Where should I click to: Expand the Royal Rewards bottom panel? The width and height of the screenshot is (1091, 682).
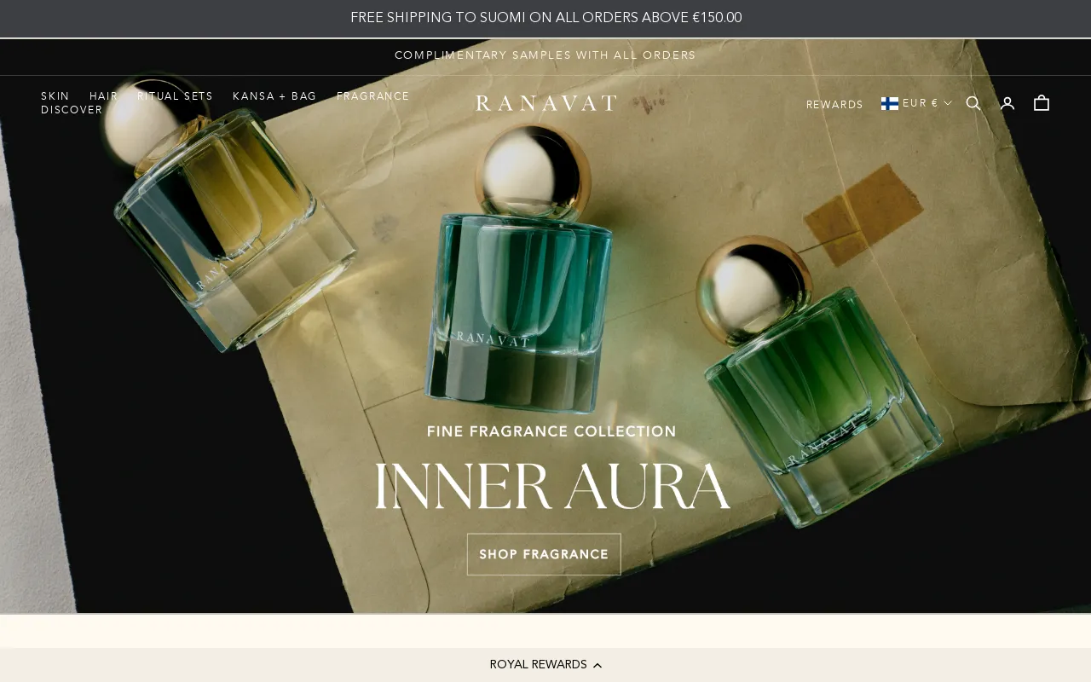pyautogui.click(x=545, y=665)
